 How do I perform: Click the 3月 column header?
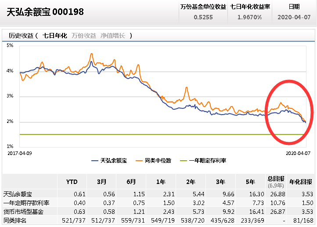point(102,182)
